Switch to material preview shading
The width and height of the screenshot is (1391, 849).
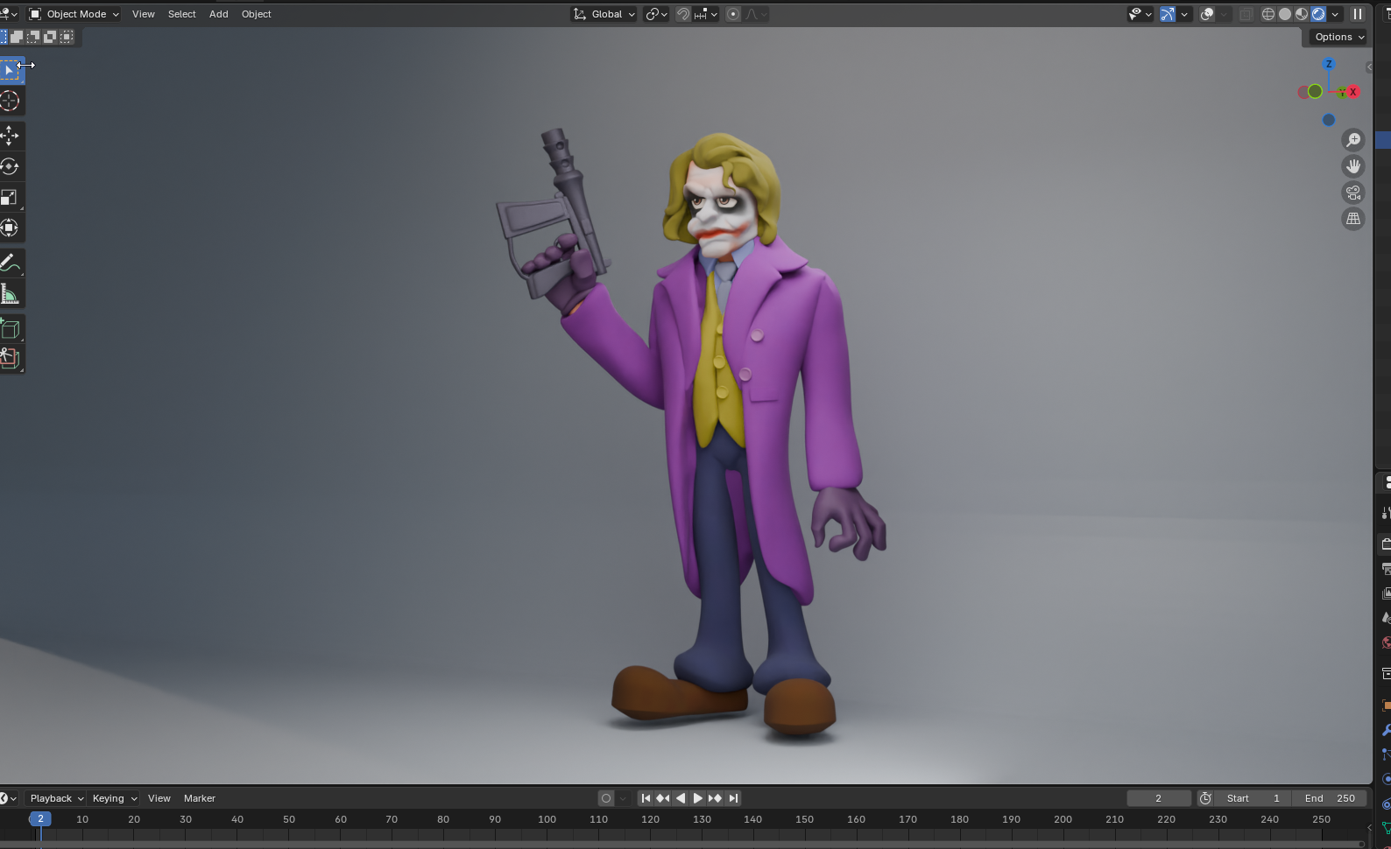pos(1302,14)
